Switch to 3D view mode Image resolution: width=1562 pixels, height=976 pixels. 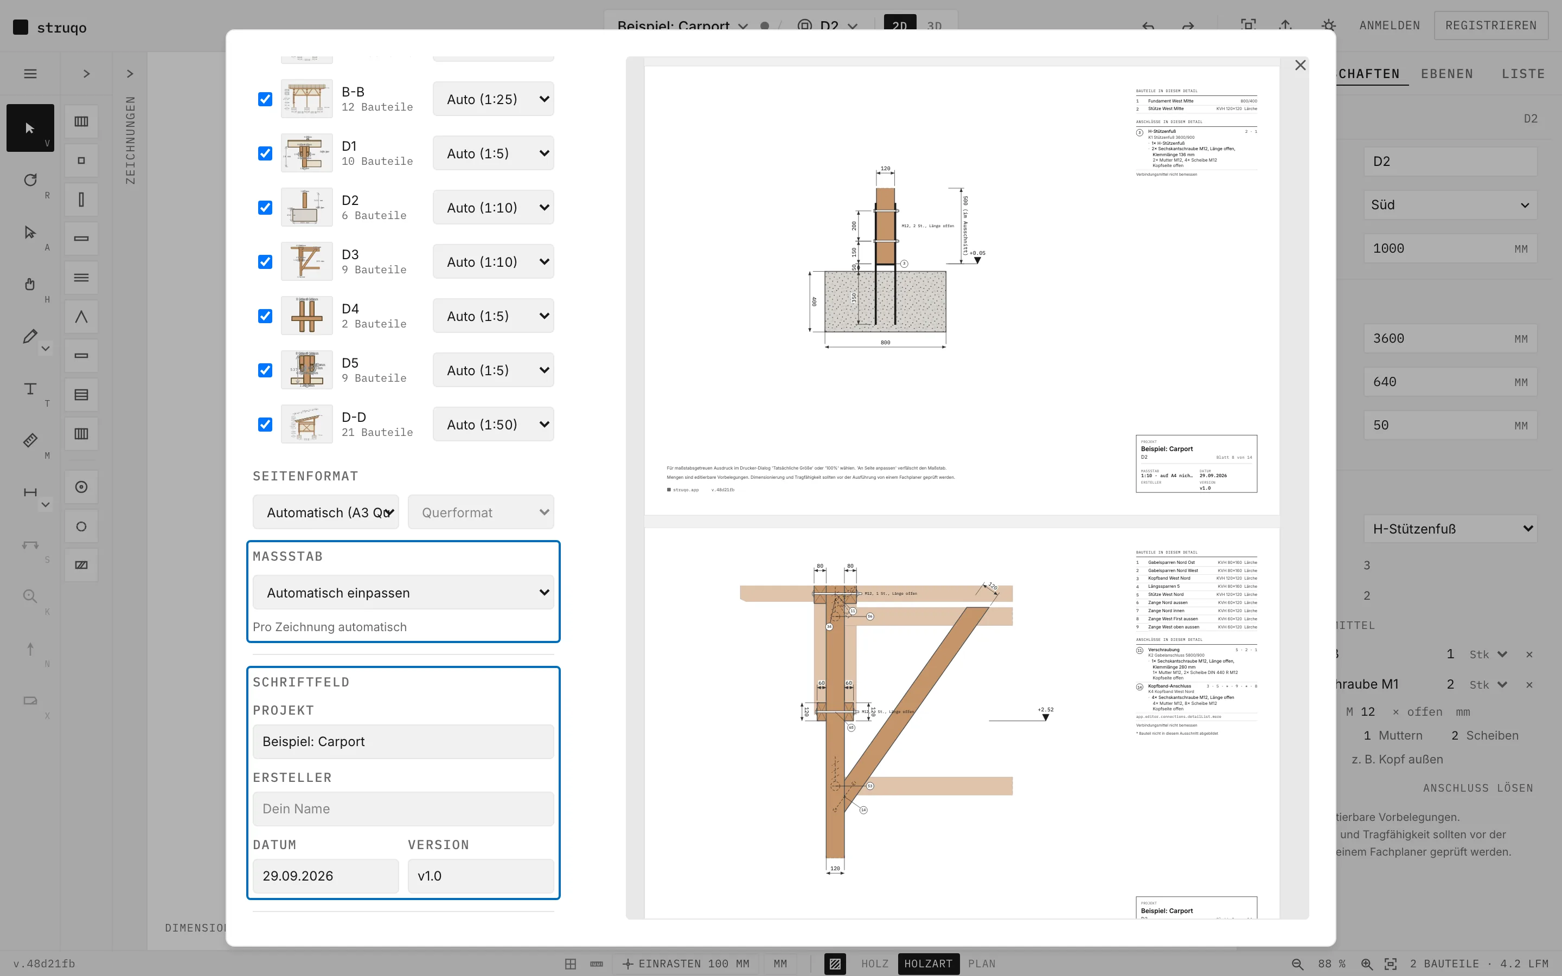coord(934,26)
